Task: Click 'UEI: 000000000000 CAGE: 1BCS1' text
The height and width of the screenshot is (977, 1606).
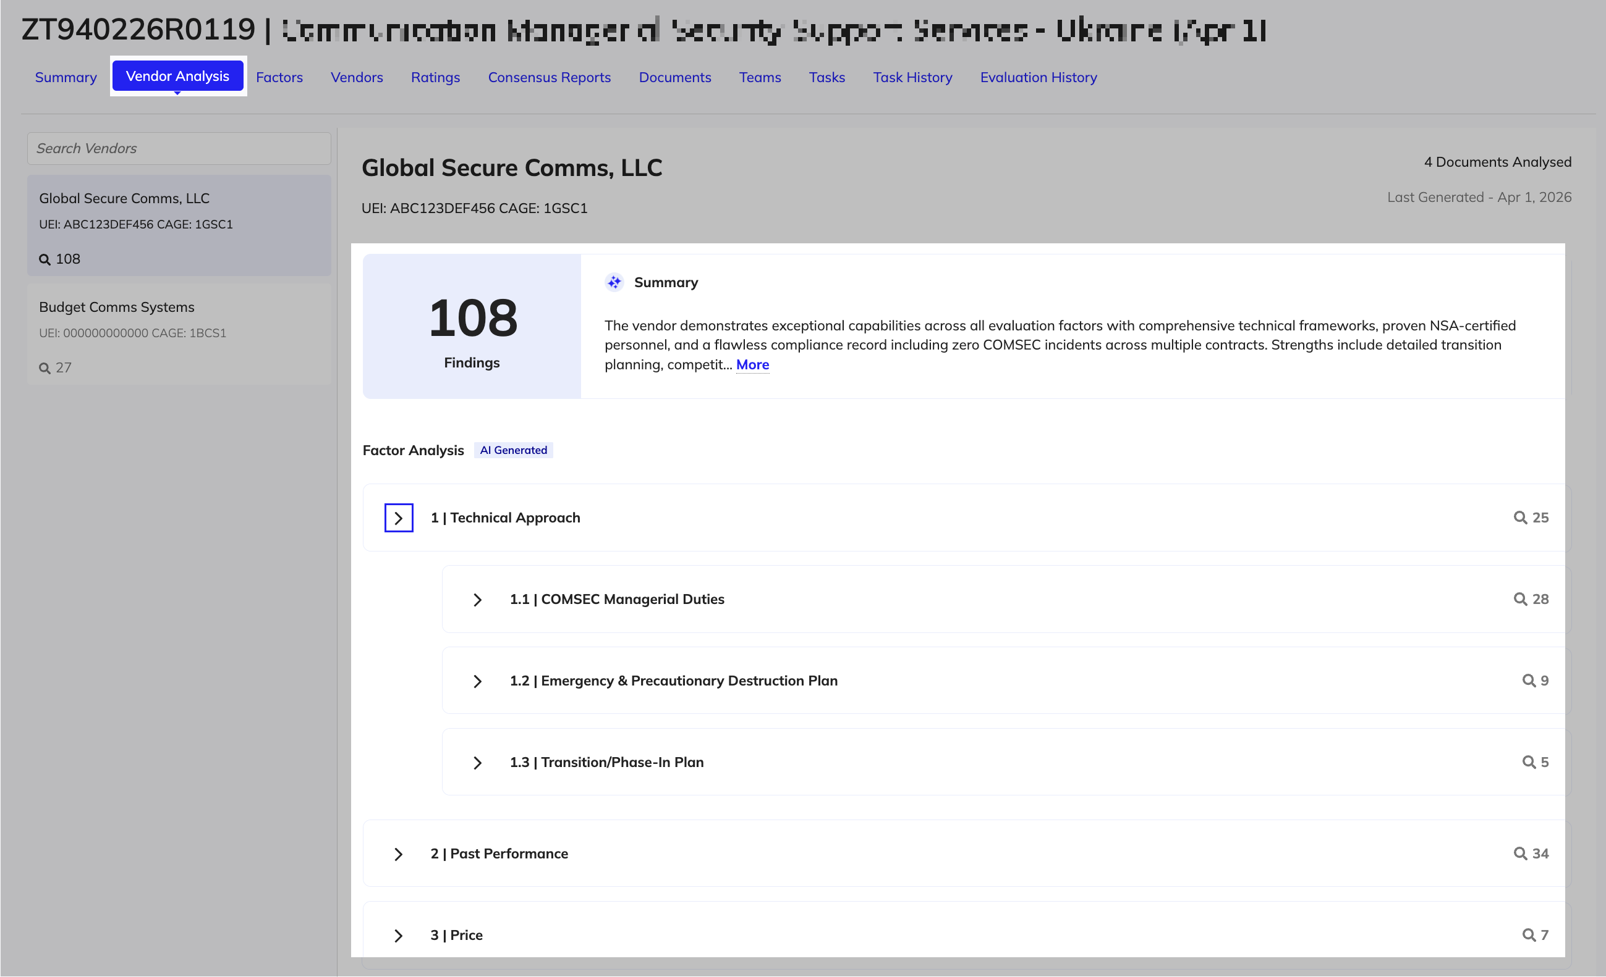Action: tap(132, 333)
